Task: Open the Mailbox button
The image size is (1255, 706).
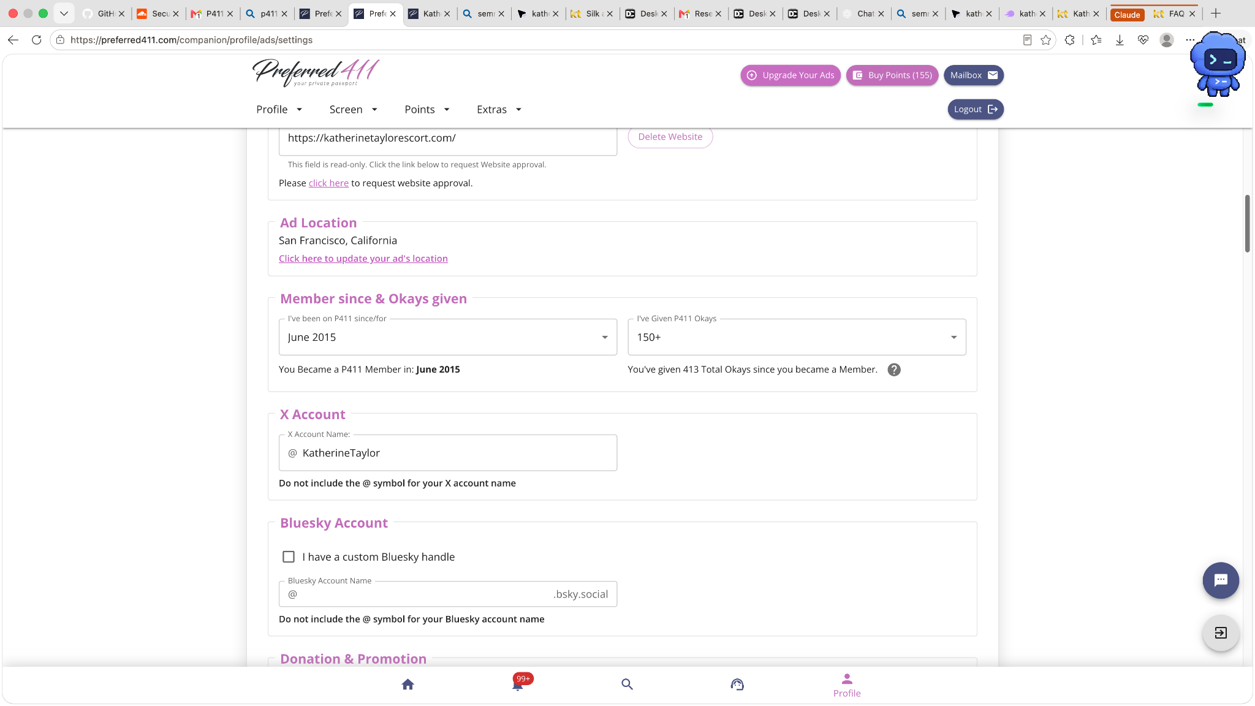Action: tap(974, 75)
